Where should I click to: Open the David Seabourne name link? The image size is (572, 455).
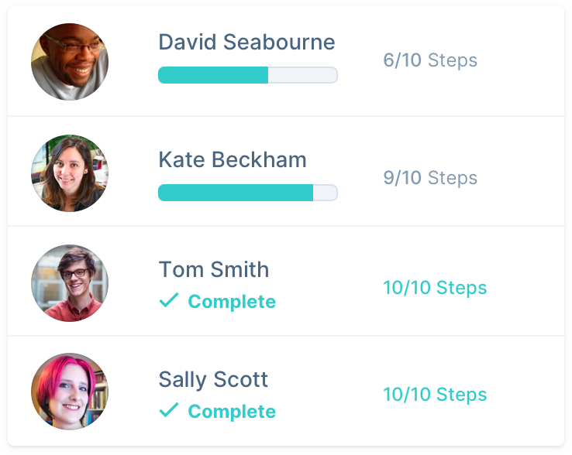(x=246, y=42)
